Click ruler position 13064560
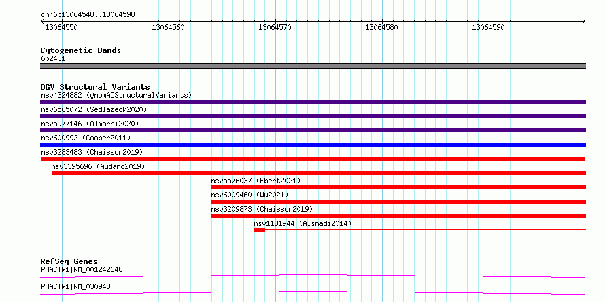 click(169, 27)
